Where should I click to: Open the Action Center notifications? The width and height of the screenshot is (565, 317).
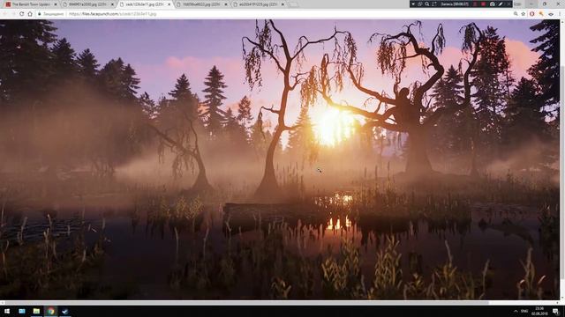tap(556, 311)
